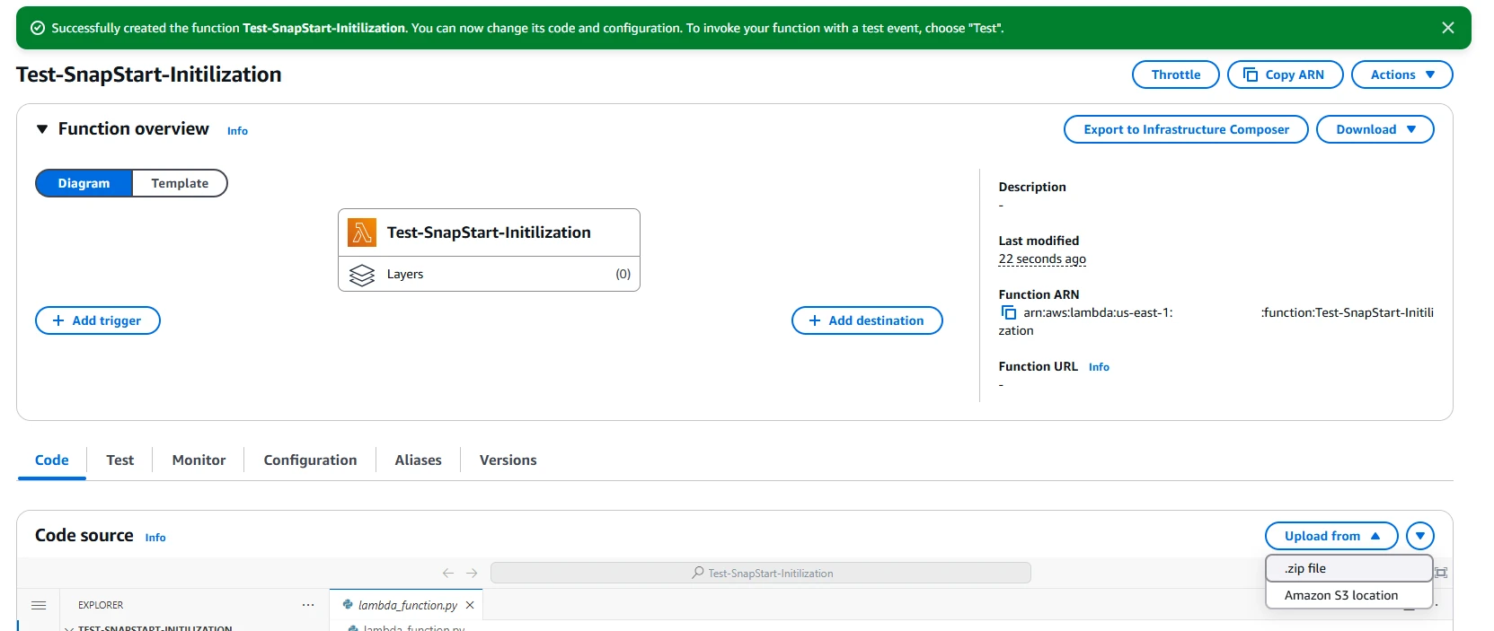Click the Lambda function icon in diagram
The image size is (1494, 631).
(362, 232)
